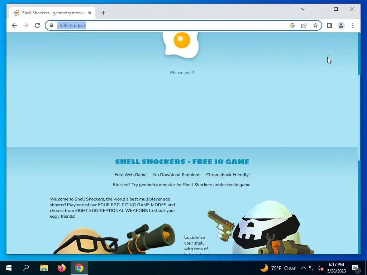The width and height of the screenshot is (367, 275).
Task: Minimize the Chrome window
Action: click(319, 9)
